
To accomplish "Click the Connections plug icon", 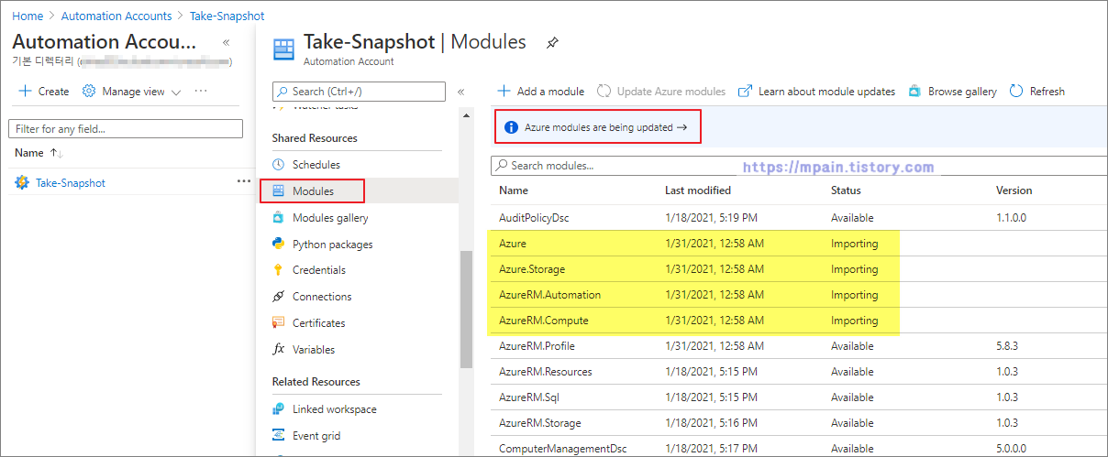I will pos(279,297).
